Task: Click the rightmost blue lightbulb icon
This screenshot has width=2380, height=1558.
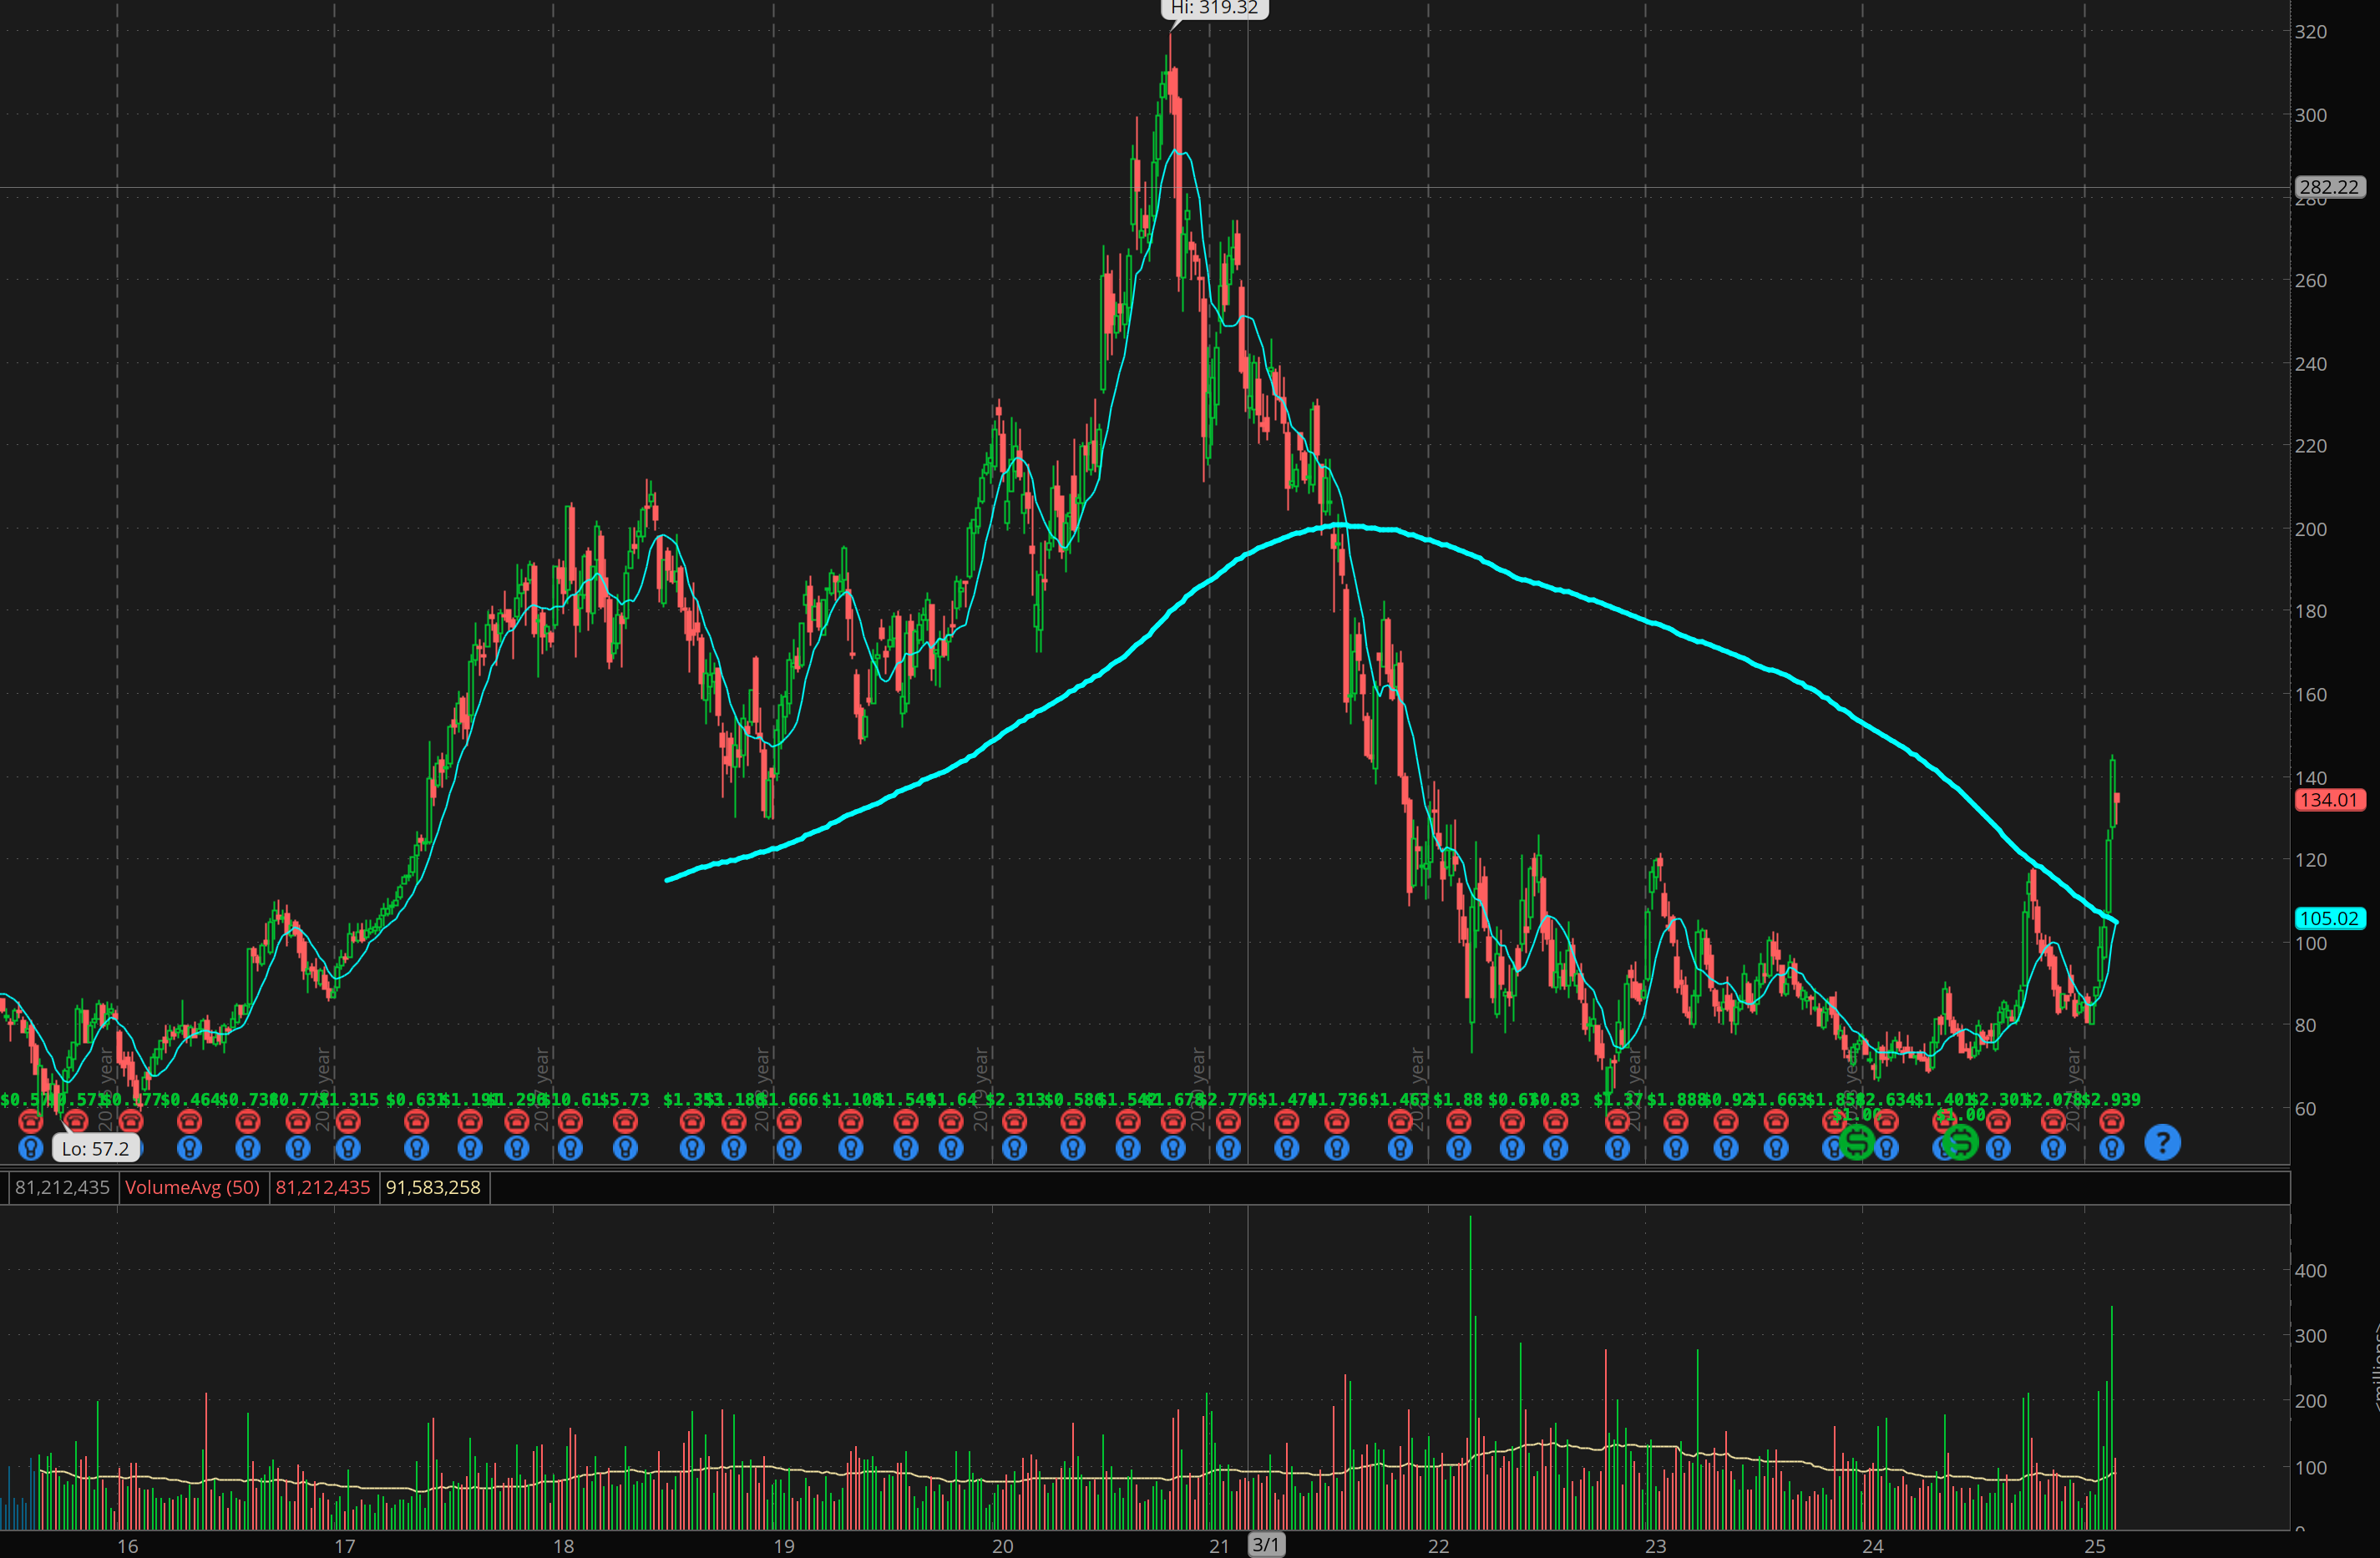Action: coord(2111,1149)
